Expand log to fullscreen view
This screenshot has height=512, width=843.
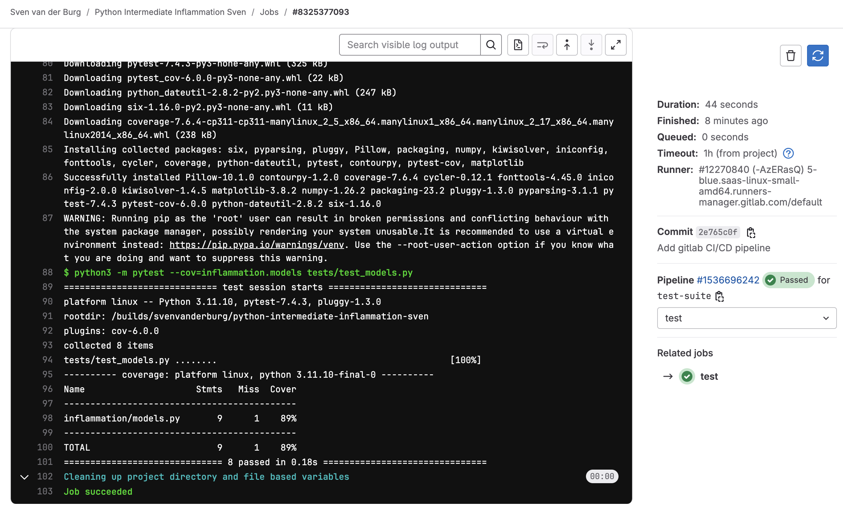pyautogui.click(x=615, y=44)
